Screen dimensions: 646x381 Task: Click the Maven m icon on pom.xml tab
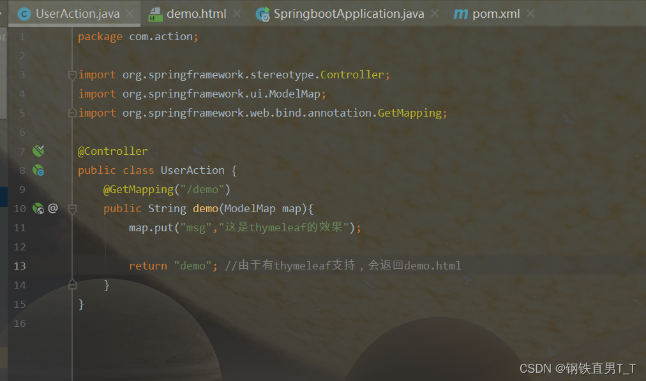(x=461, y=15)
